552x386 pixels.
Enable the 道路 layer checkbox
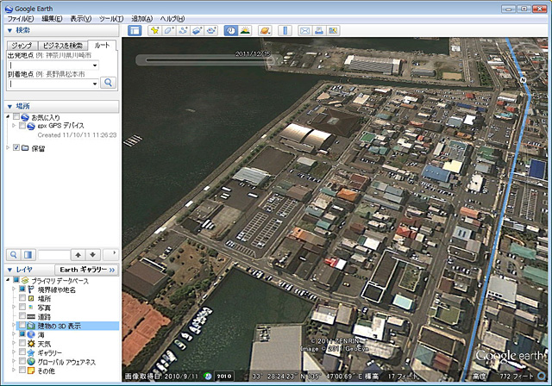(x=22, y=316)
